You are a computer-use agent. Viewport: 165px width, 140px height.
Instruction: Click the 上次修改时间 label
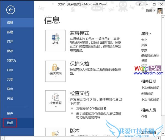click(150, 88)
